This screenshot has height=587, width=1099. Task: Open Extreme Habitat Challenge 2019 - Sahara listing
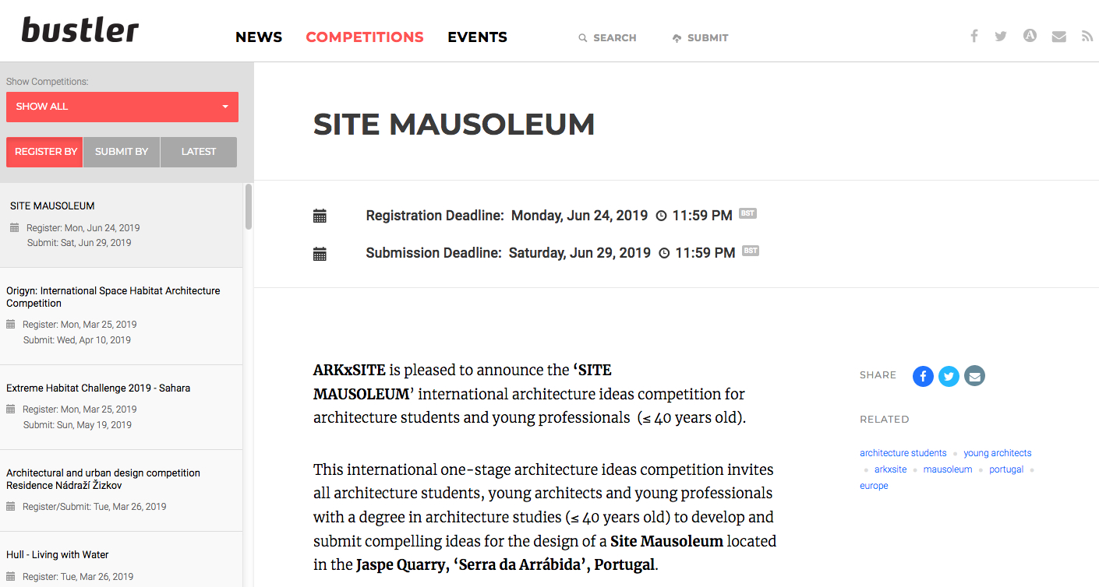click(98, 388)
